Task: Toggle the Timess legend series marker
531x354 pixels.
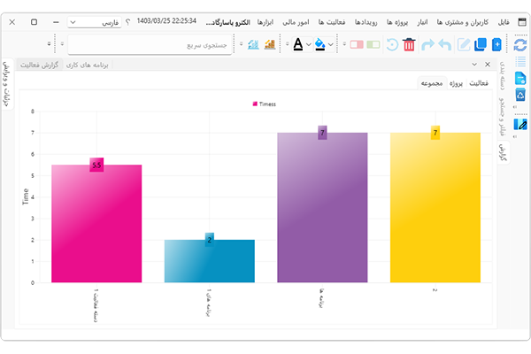Action: [255, 104]
